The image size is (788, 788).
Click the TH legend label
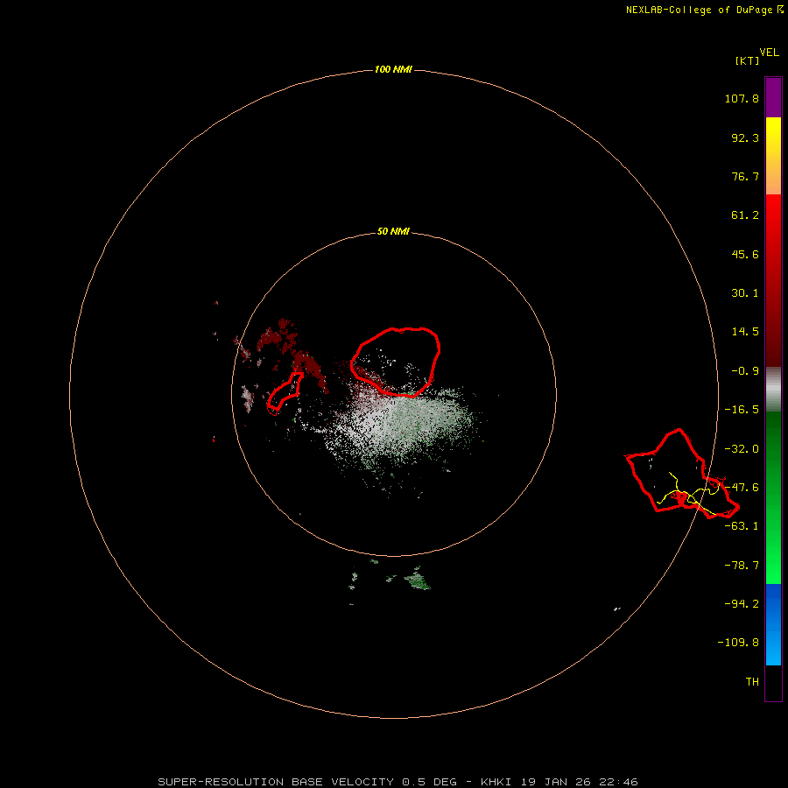(x=752, y=682)
